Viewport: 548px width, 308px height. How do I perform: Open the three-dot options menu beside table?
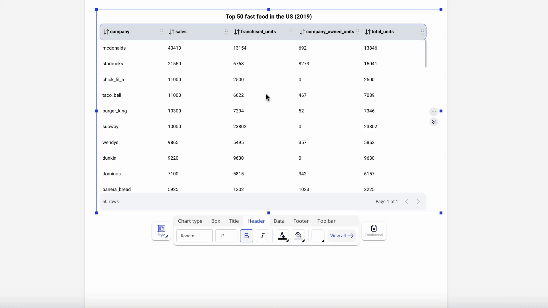(434, 112)
